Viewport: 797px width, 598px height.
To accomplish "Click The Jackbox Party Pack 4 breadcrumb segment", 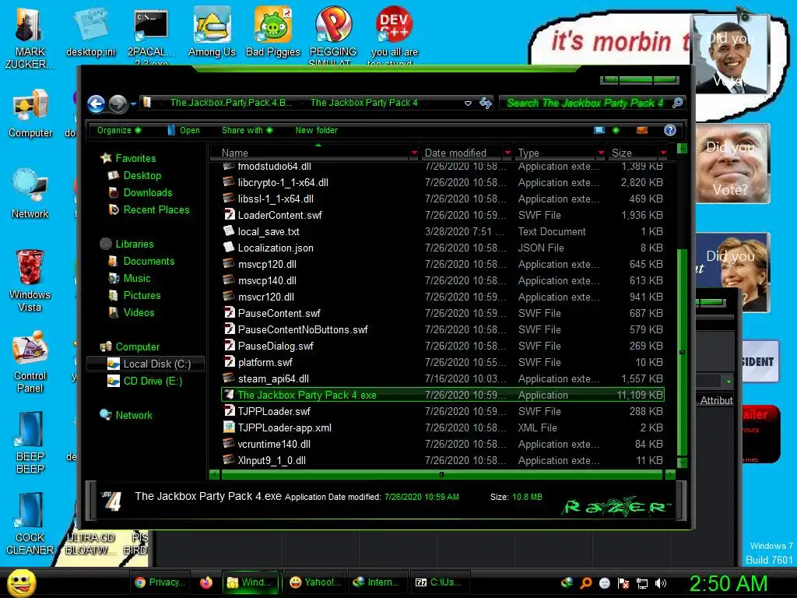I will click(x=364, y=103).
